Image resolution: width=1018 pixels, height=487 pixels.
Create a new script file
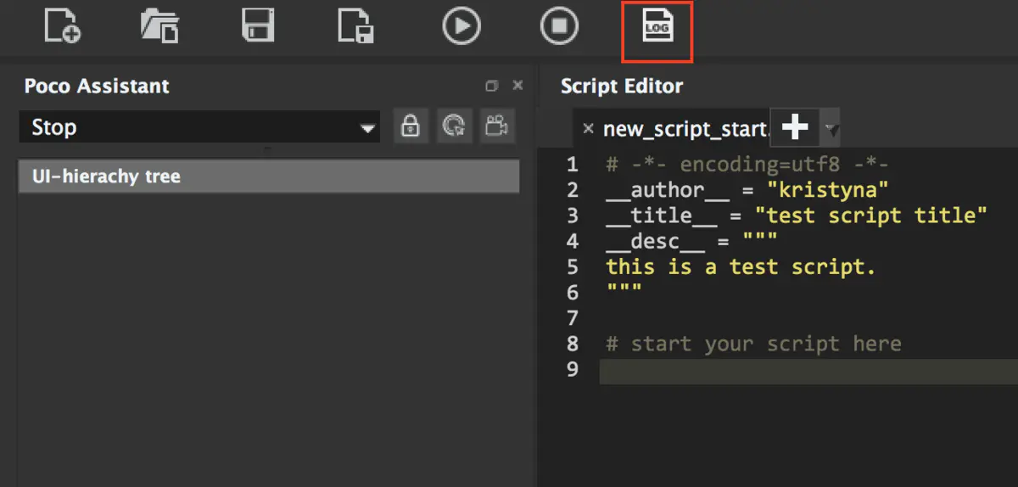[x=63, y=25]
